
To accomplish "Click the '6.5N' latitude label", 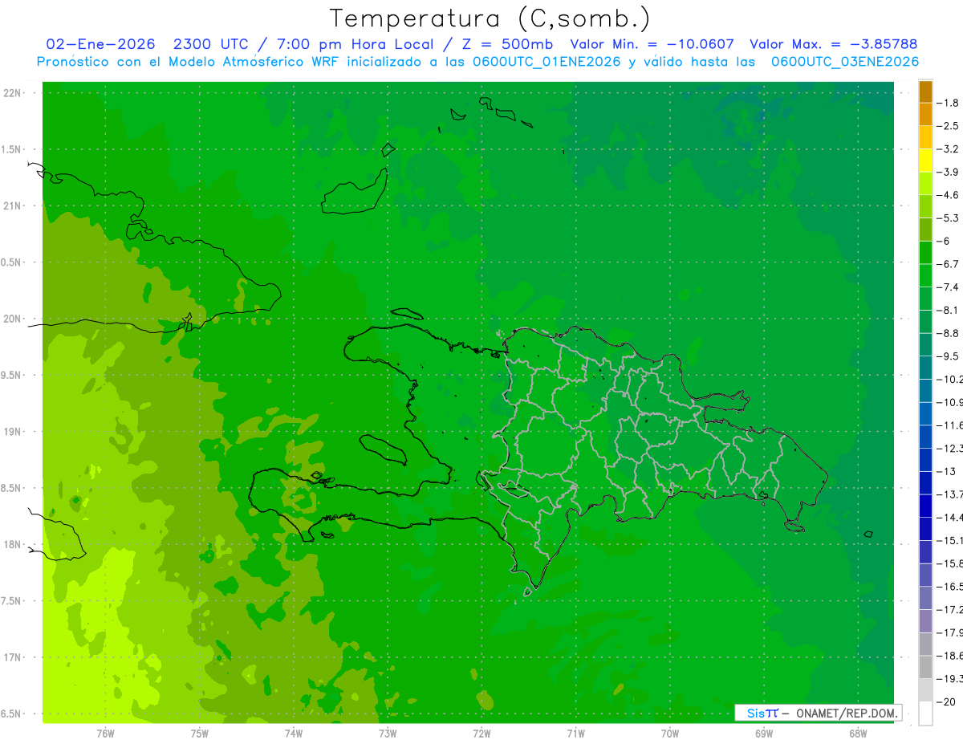I will (12, 714).
